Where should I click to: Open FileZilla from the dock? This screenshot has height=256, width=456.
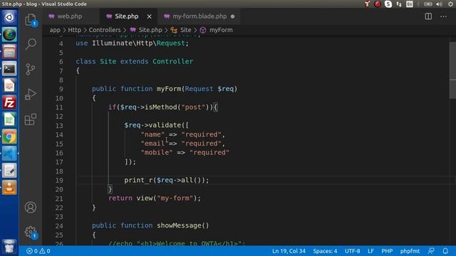pyautogui.click(x=9, y=102)
